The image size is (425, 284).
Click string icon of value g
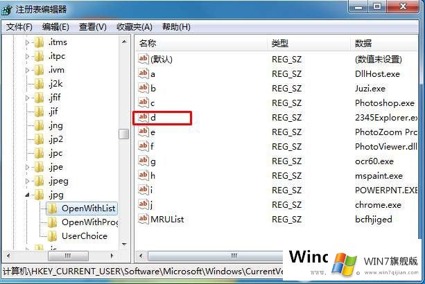[x=143, y=161]
